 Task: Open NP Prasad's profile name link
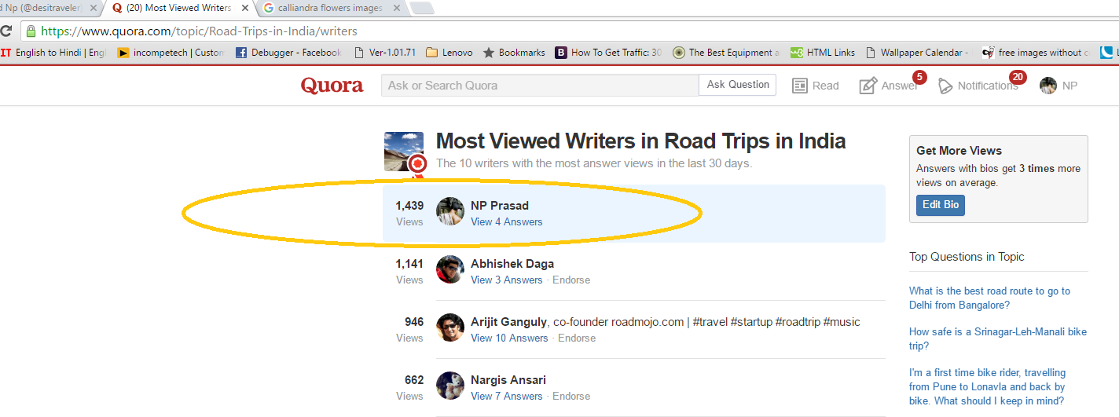coord(500,205)
